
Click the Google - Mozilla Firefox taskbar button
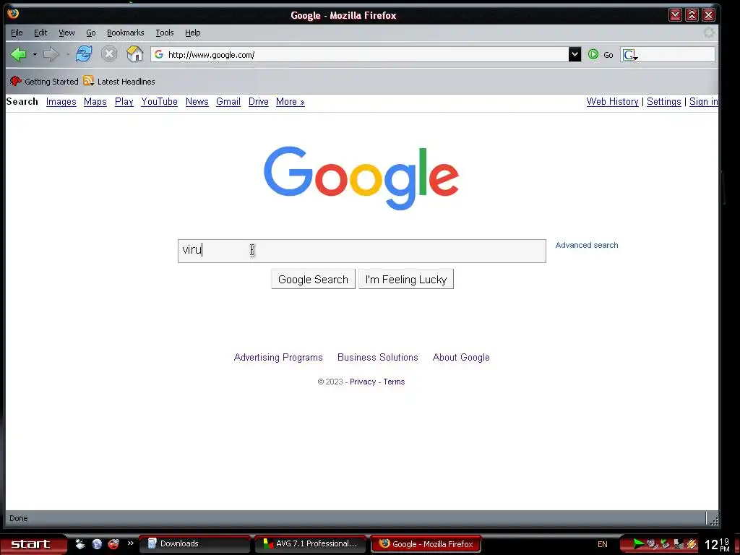[x=426, y=543]
